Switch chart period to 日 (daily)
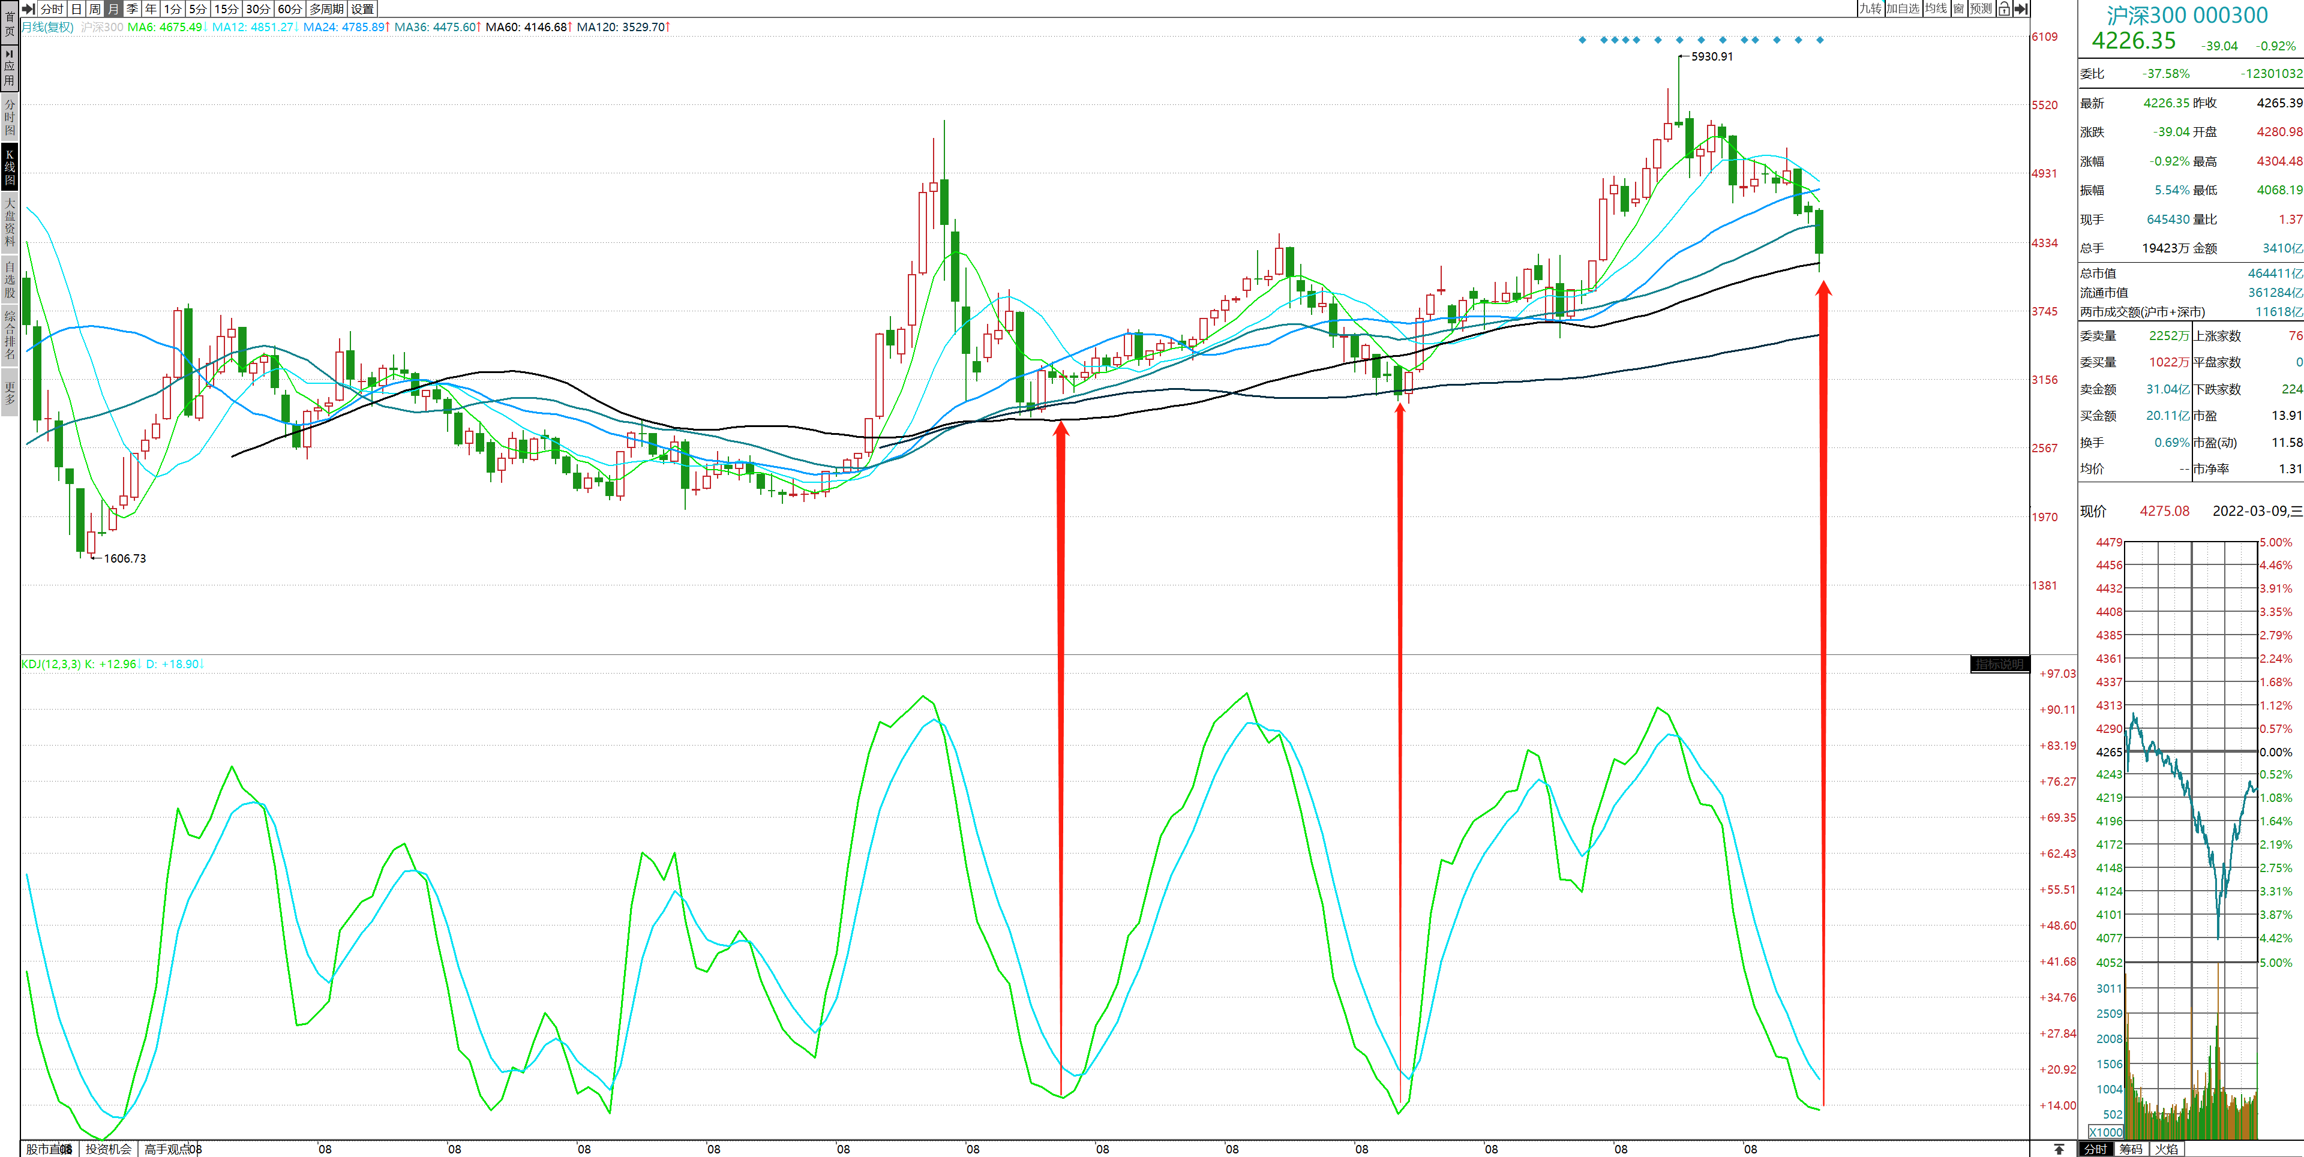The width and height of the screenshot is (2304, 1157). [76, 9]
